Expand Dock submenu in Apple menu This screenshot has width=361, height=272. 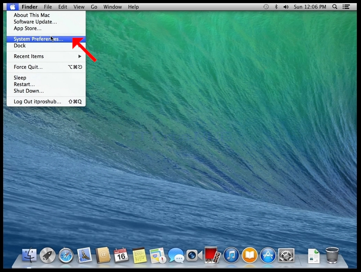[46, 45]
